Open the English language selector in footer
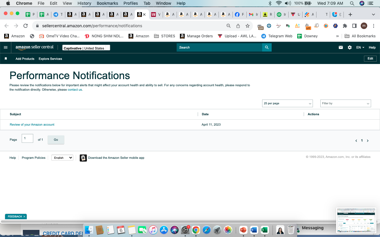The image size is (380, 237). (62, 158)
